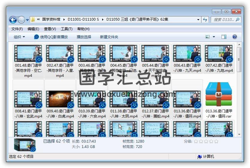The height and width of the screenshot is (168, 250).
Task: Rate with third star in 分级
Action: (206, 141)
